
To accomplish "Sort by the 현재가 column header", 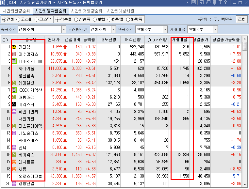I will pyautogui.click(x=54, y=39).
